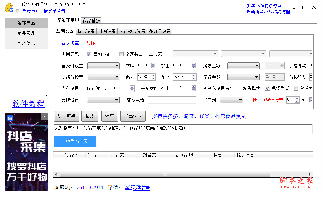Image resolution: width=323 pixels, height=197 pixels.
Task: Expand the 发布到 dropdown
Action: pyautogui.click(x=232, y=100)
